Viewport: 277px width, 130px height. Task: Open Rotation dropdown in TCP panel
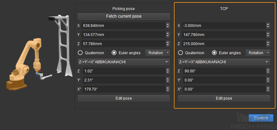[x=258, y=53]
